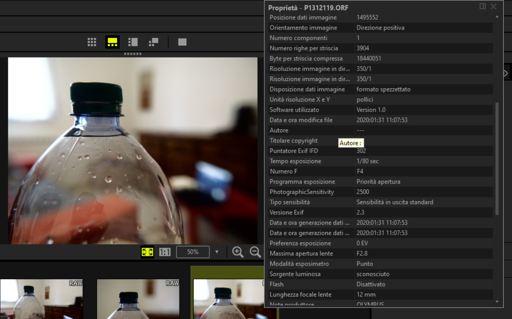Click the zoom in magnifier
This screenshot has width=512, height=319.
tap(238, 252)
